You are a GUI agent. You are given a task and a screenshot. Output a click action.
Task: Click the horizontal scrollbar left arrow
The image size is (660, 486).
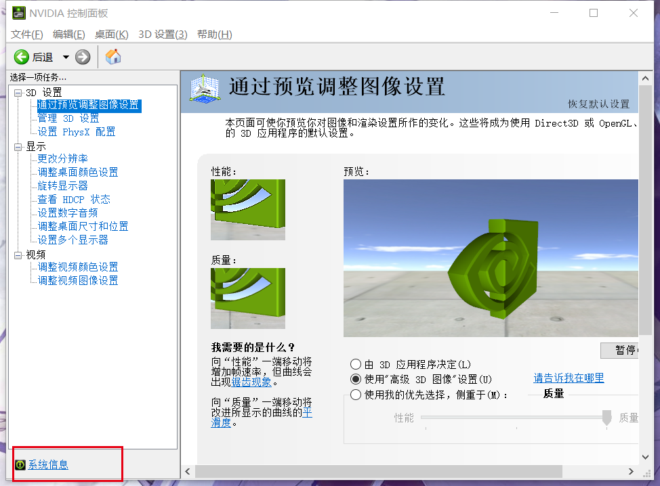click(188, 471)
